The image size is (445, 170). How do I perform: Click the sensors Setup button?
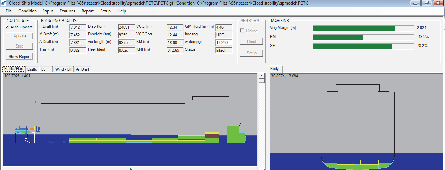tap(252, 53)
